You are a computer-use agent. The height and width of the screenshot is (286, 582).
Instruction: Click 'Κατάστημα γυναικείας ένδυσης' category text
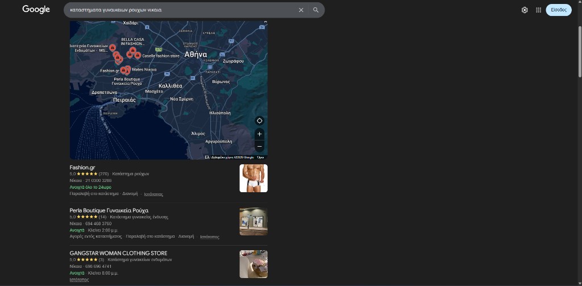[139, 217]
